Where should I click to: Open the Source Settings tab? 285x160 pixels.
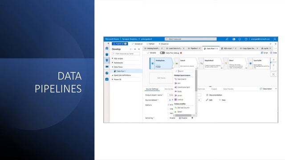[152, 89]
